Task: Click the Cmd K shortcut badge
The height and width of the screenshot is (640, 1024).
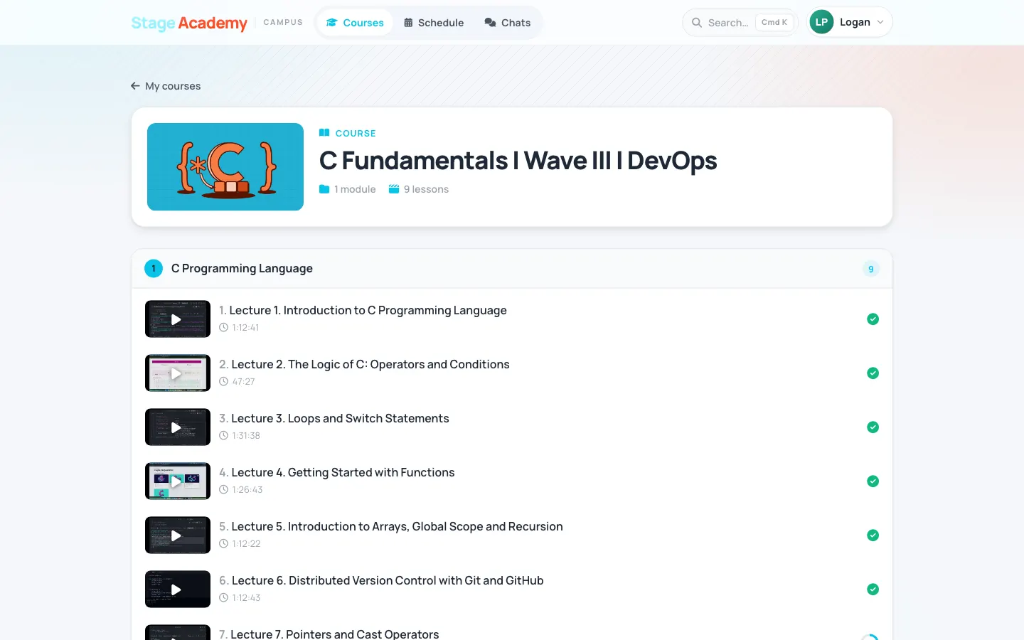Action: pos(774,23)
